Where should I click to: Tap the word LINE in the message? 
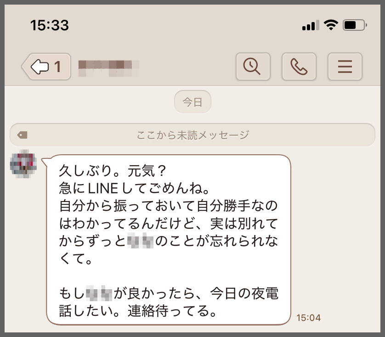pyautogui.click(x=102, y=189)
